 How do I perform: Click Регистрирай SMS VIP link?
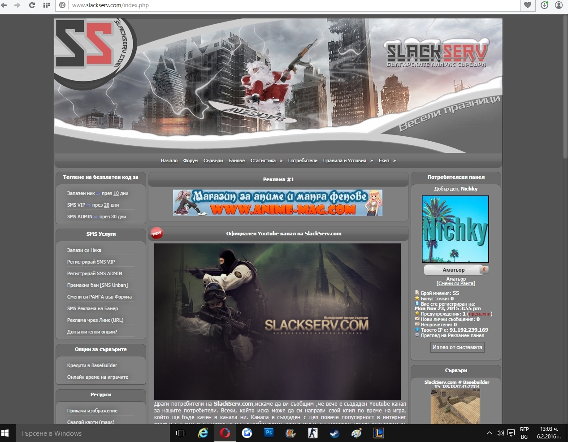click(91, 262)
